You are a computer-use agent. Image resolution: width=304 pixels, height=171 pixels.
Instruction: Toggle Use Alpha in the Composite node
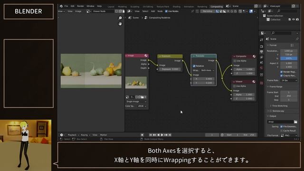235,61
